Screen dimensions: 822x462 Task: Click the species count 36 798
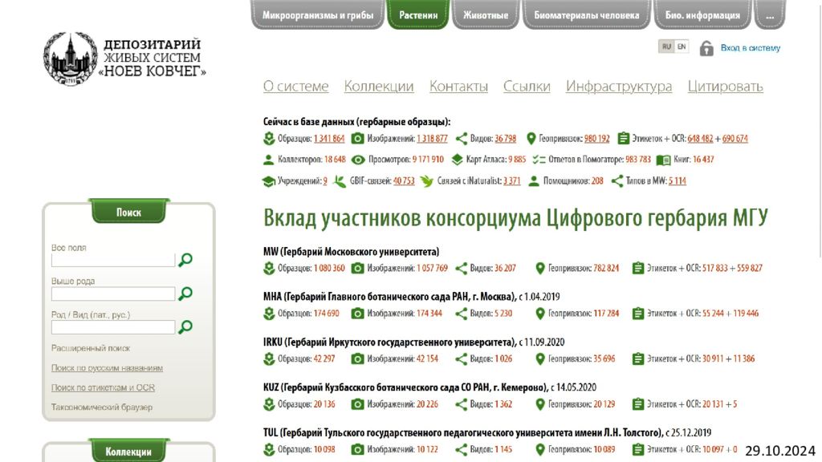506,139
